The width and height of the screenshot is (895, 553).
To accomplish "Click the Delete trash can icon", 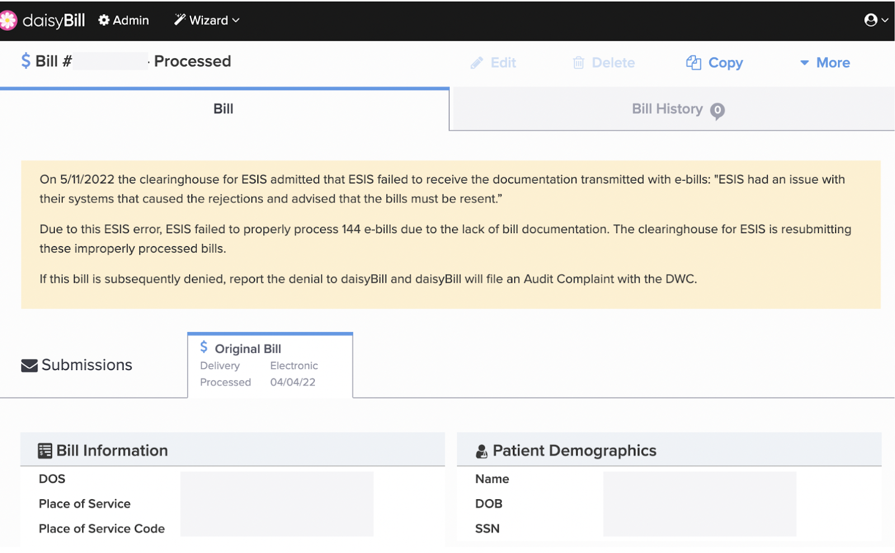I will (x=578, y=63).
